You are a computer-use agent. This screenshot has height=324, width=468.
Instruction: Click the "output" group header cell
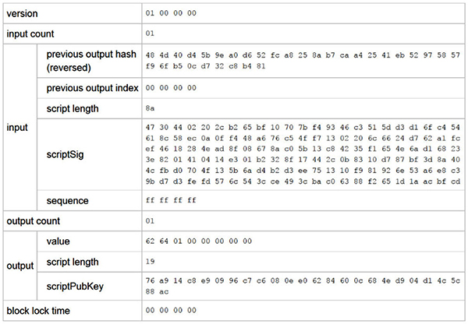coord(19,264)
